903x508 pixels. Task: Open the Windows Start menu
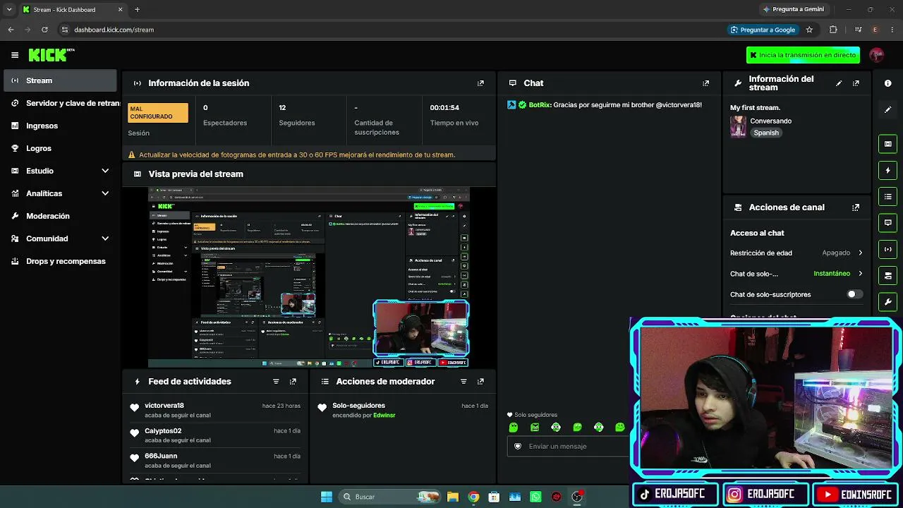(327, 497)
